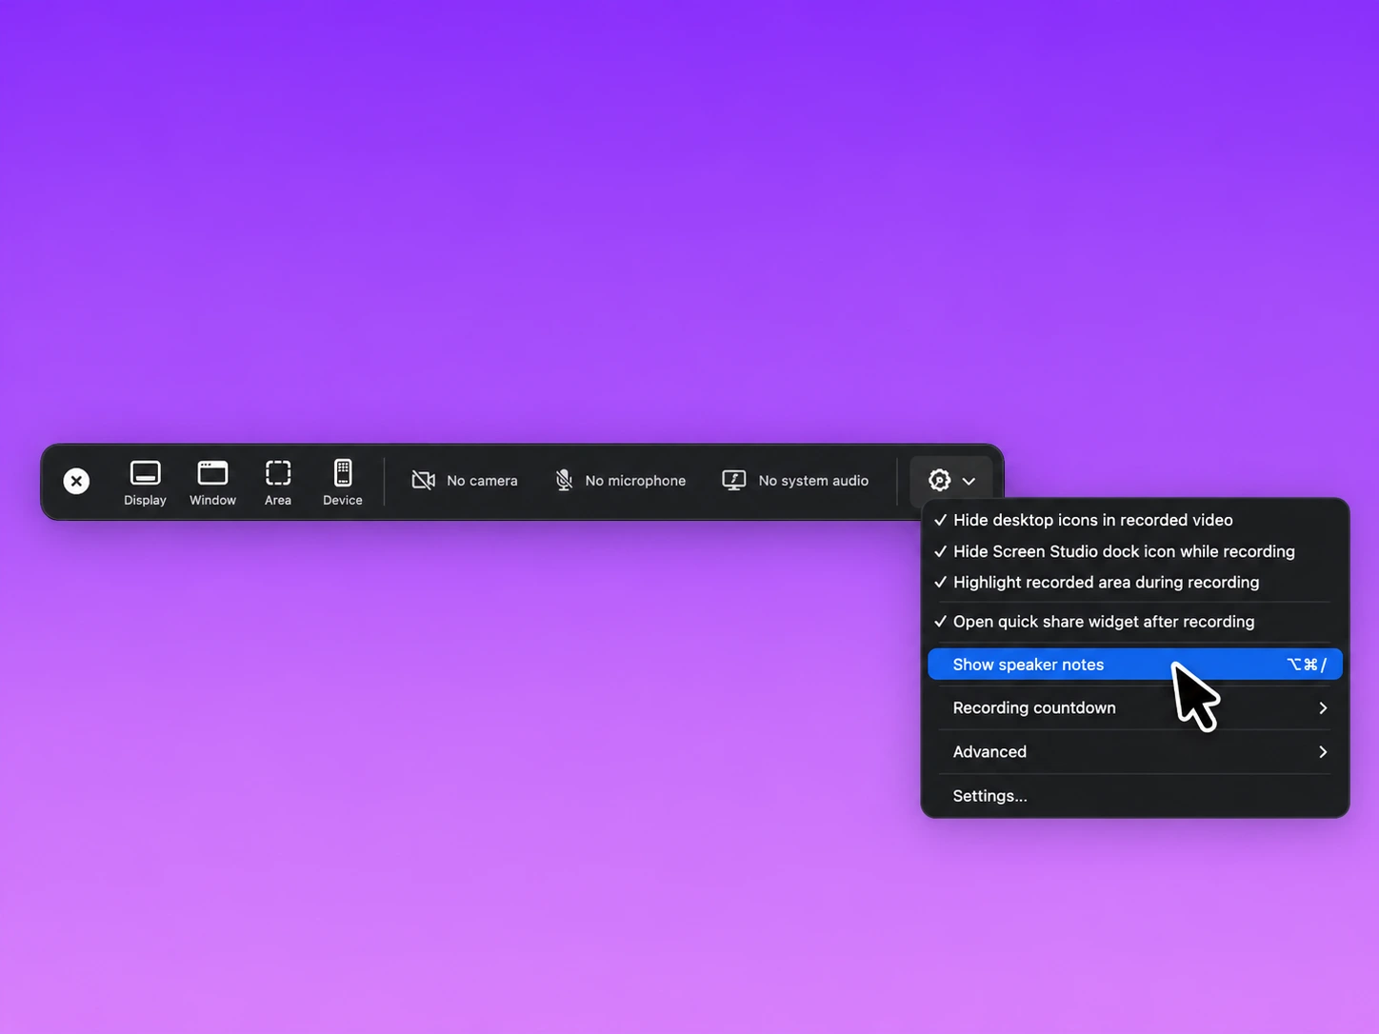Open the No system audio selector
This screenshot has width=1379, height=1034.
pos(795,481)
